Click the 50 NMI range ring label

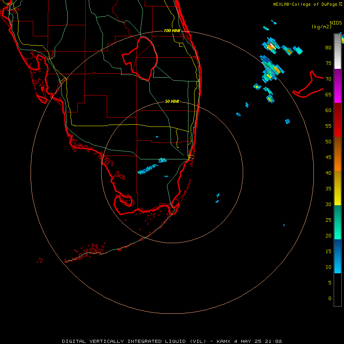click(x=172, y=101)
